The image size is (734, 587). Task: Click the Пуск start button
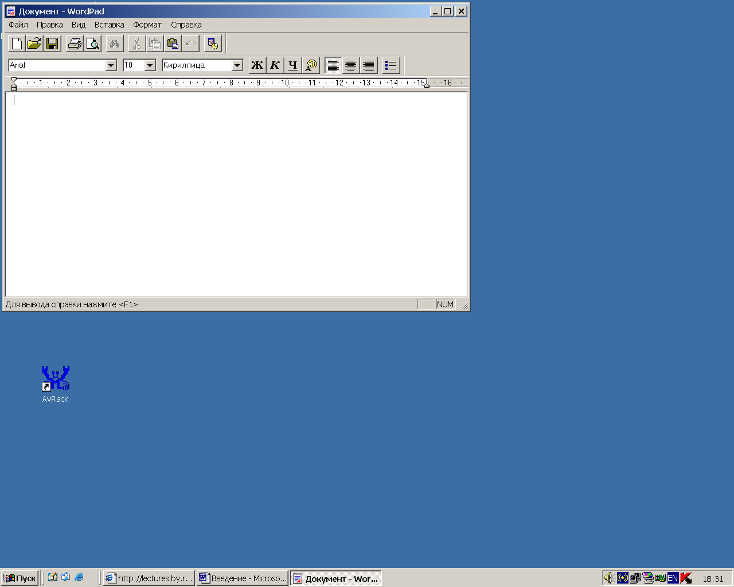(20, 578)
